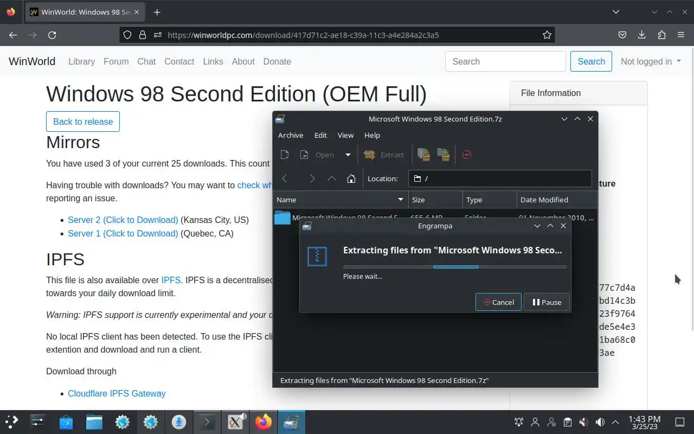Click the site padlock icon

coord(143,35)
